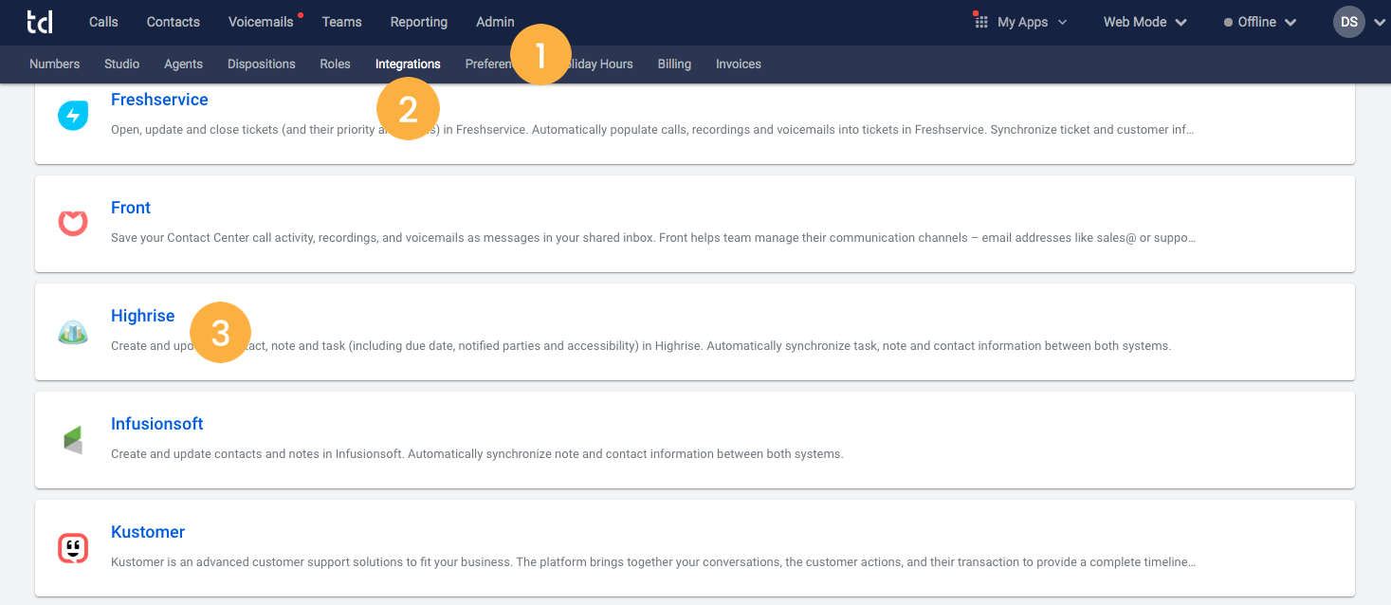This screenshot has width=1391, height=605.
Task: View the Voicemails menu
Action: pos(261,22)
